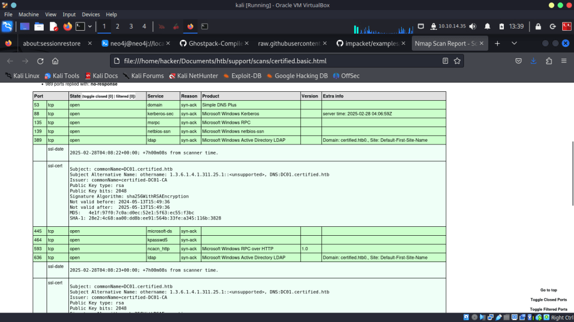
Task: Click the Go to top link
Action: tap(548, 290)
